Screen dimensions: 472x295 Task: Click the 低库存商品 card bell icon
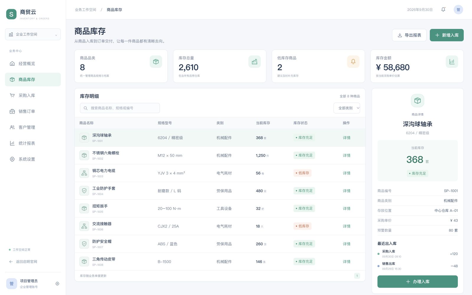pyautogui.click(x=353, y=62)
